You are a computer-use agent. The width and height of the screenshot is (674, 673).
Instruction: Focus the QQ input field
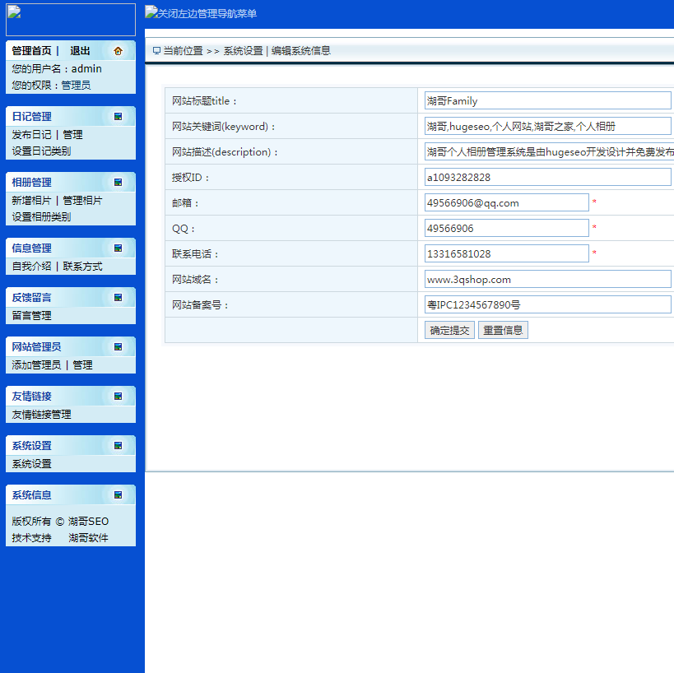(506, 228)
